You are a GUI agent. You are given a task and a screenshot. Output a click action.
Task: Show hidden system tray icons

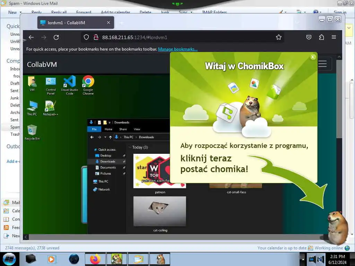click(303, 259)
